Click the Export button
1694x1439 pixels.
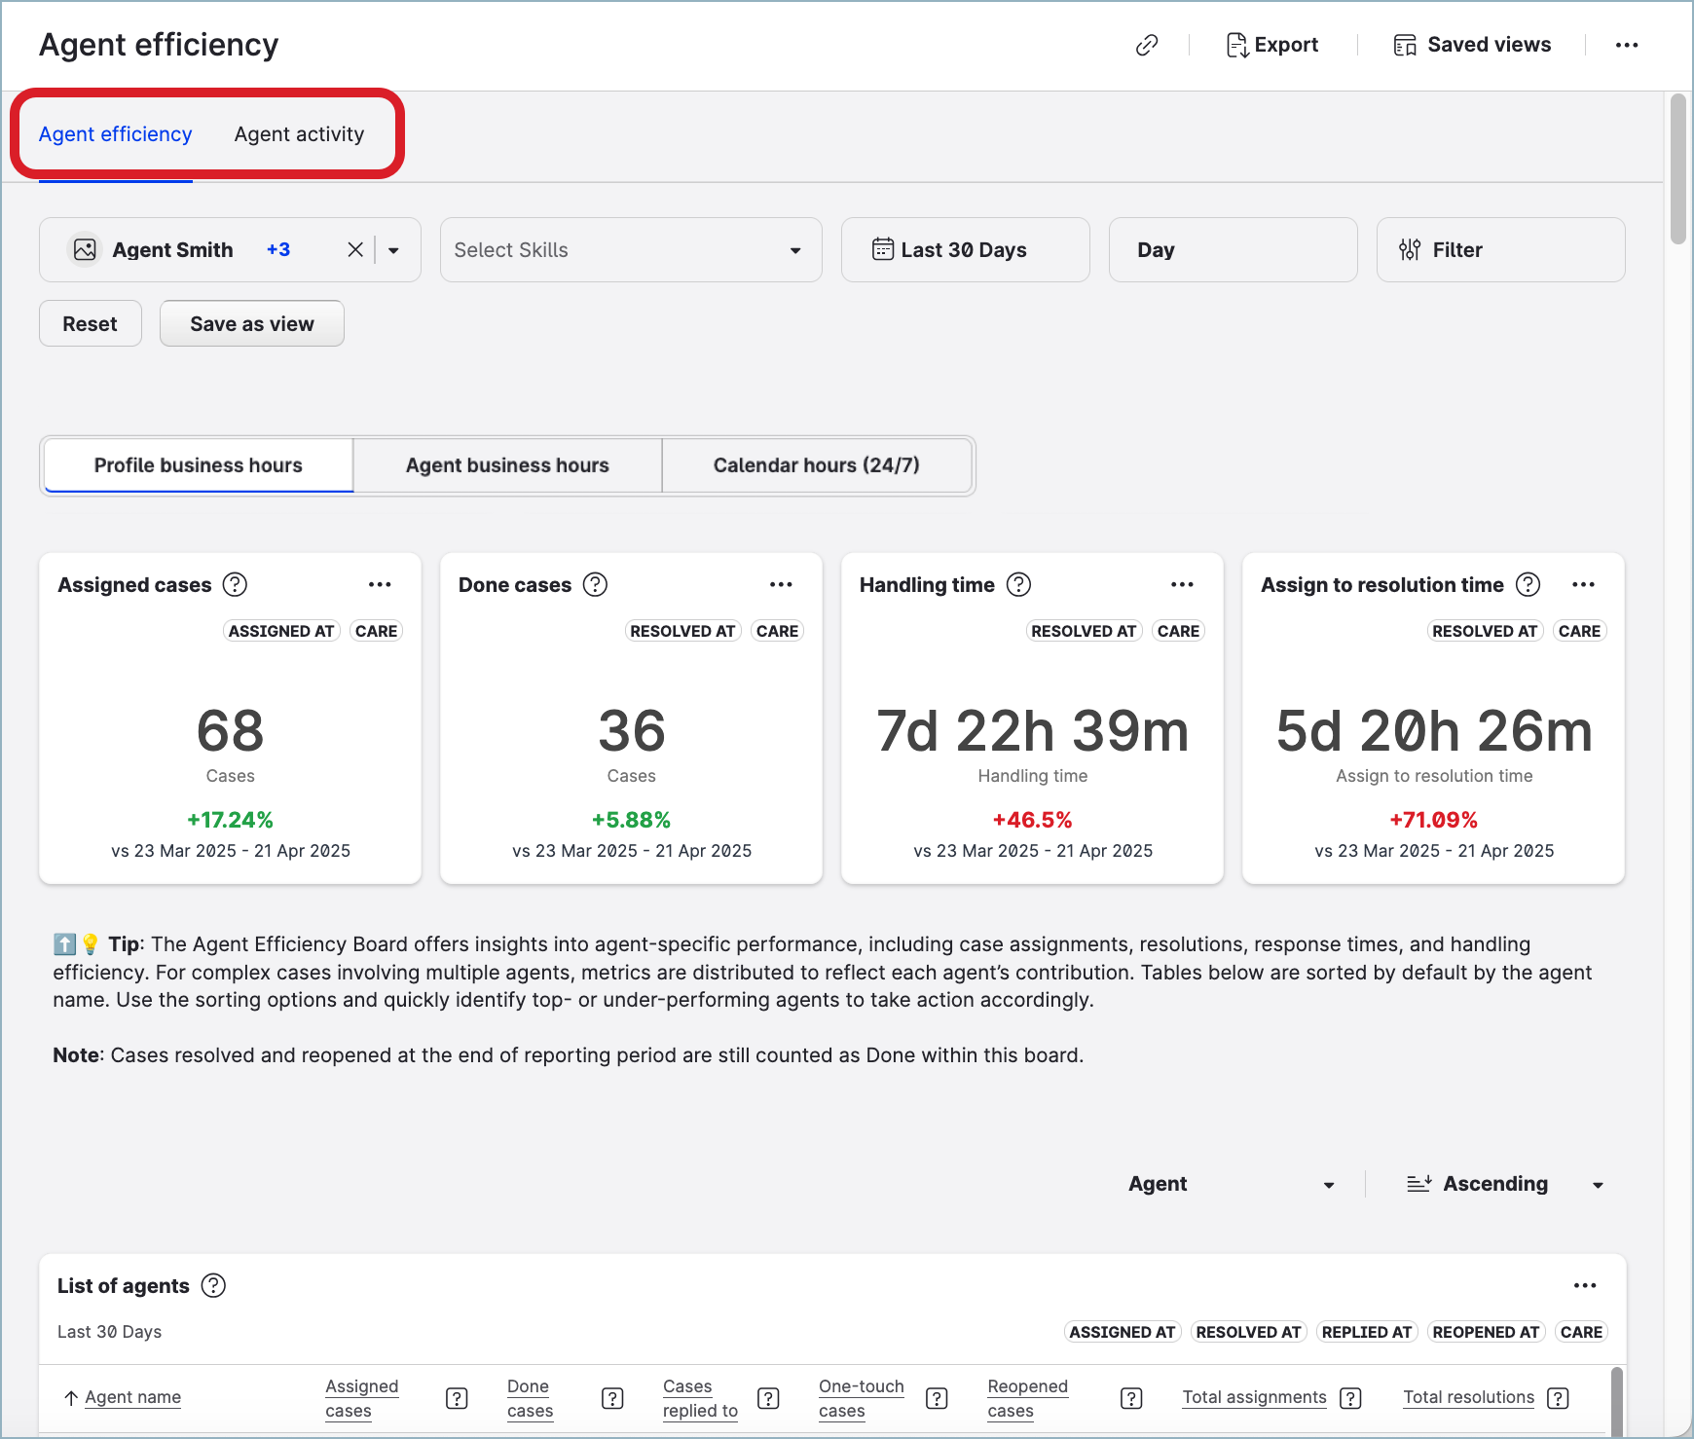click(x=1271, y=45)
